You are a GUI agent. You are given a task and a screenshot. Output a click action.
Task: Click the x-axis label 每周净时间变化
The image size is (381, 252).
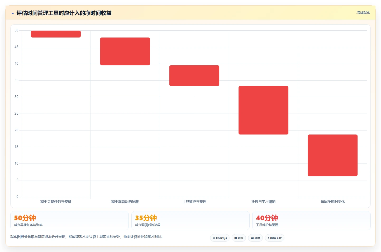click(x=332, y=202)
